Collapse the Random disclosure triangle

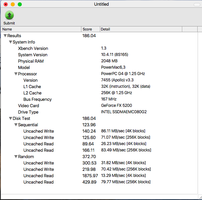(x=16, y=156)
